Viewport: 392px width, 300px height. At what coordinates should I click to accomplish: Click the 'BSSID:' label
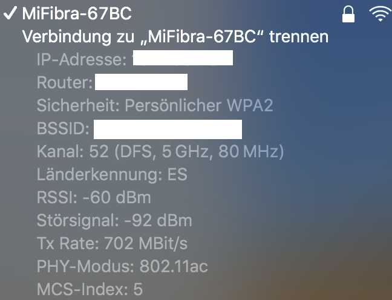(63, 128)
